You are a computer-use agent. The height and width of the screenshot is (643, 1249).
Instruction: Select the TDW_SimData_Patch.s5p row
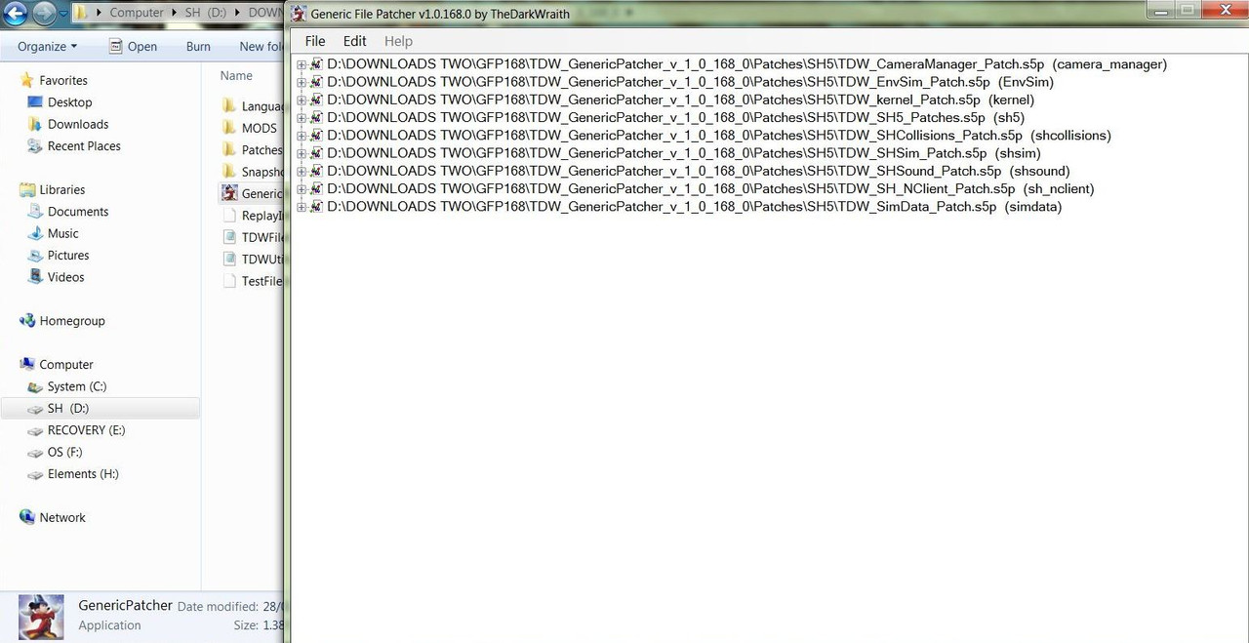(694, 207)
